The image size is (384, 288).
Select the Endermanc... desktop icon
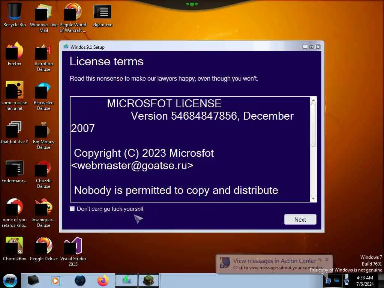14,171
